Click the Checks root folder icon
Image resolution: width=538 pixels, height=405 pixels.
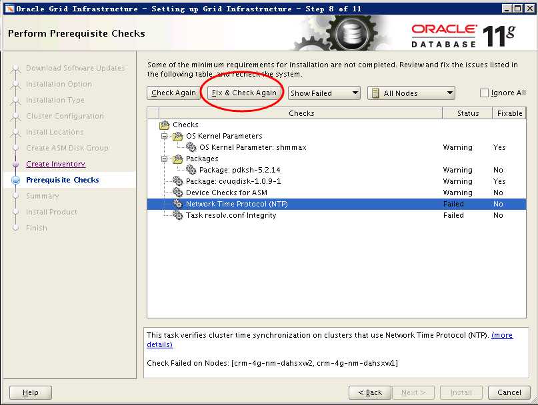165,125
